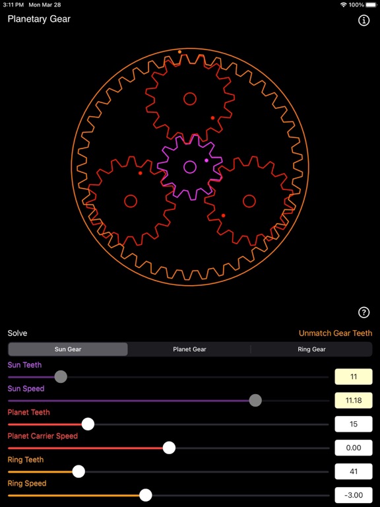
Task: Tap the top planet gear center hole
Action: click(x=190, y=99)
